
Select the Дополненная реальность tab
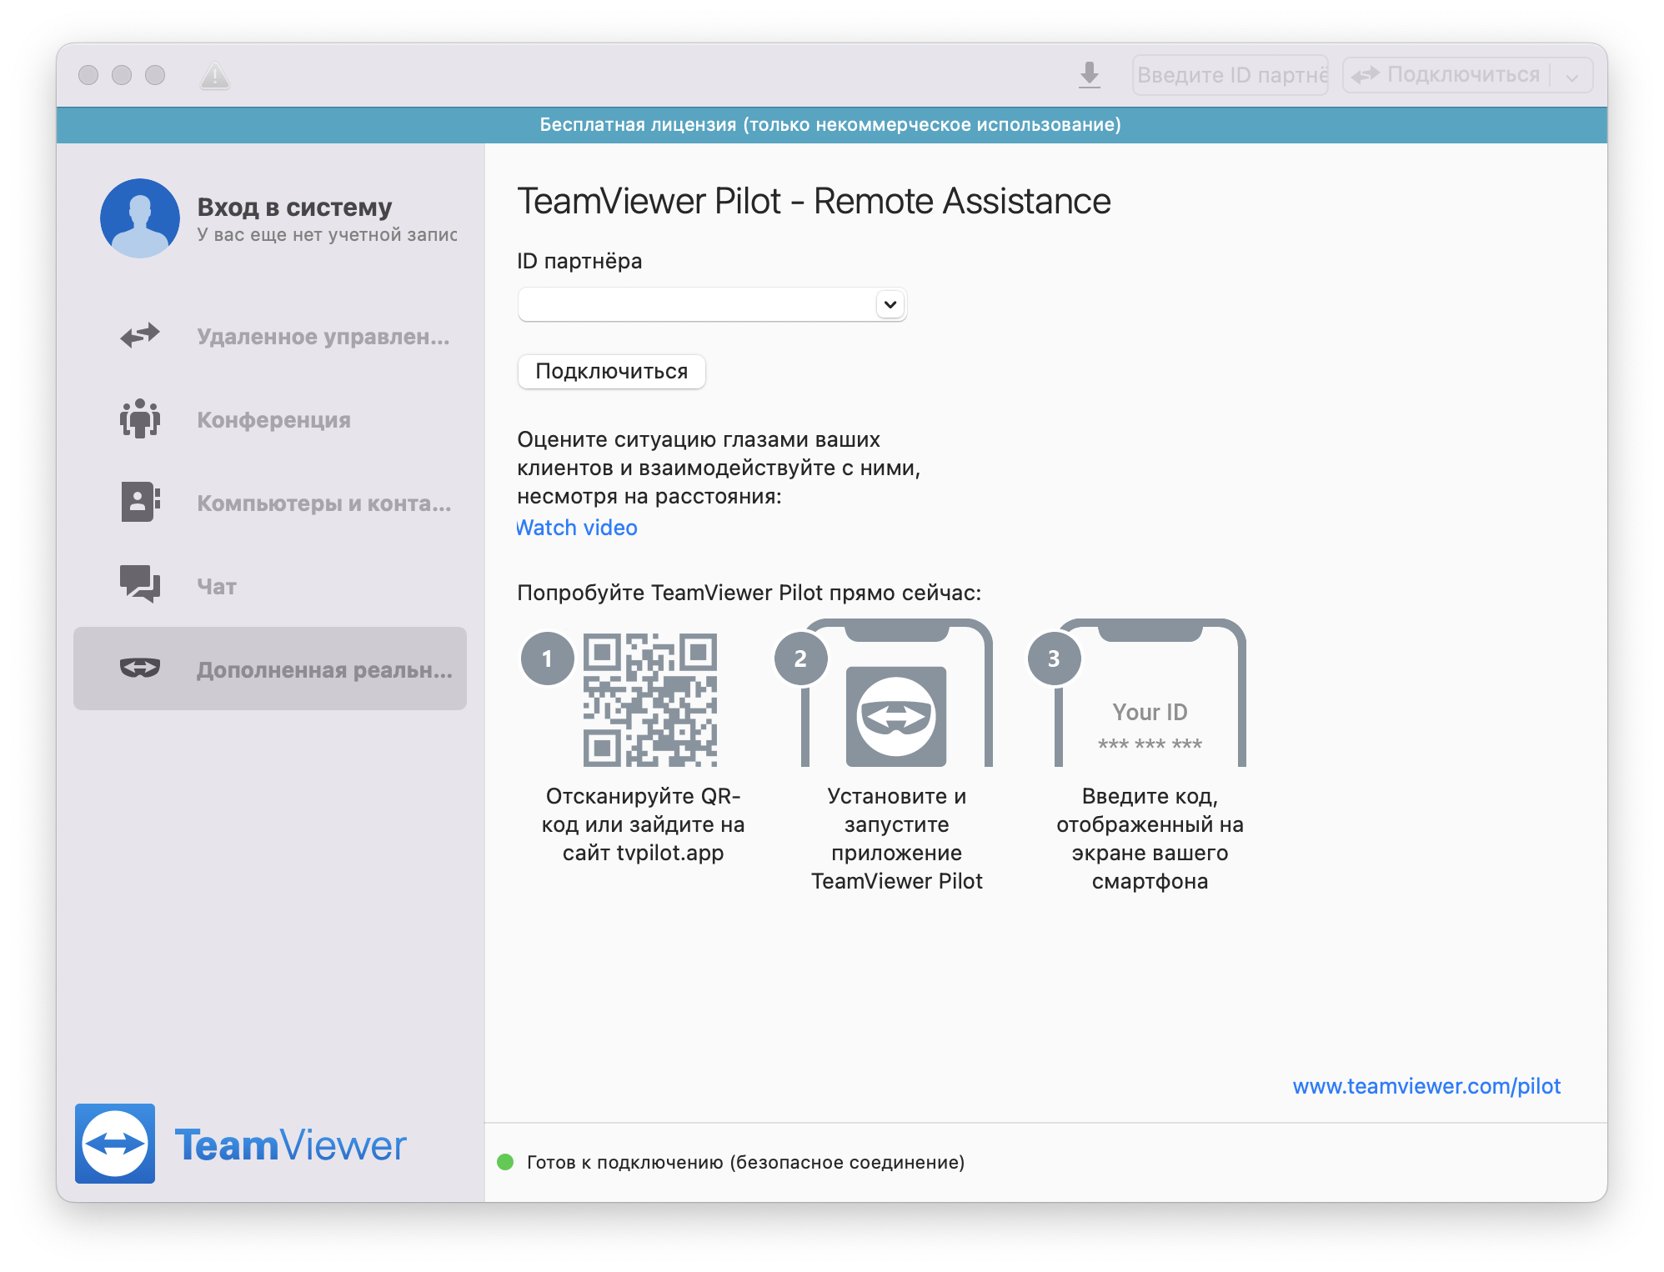tap(270, 669)
